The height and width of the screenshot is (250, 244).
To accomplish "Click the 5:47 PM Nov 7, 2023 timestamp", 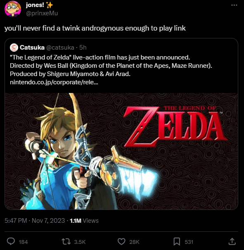I will (x=35, y=221).
